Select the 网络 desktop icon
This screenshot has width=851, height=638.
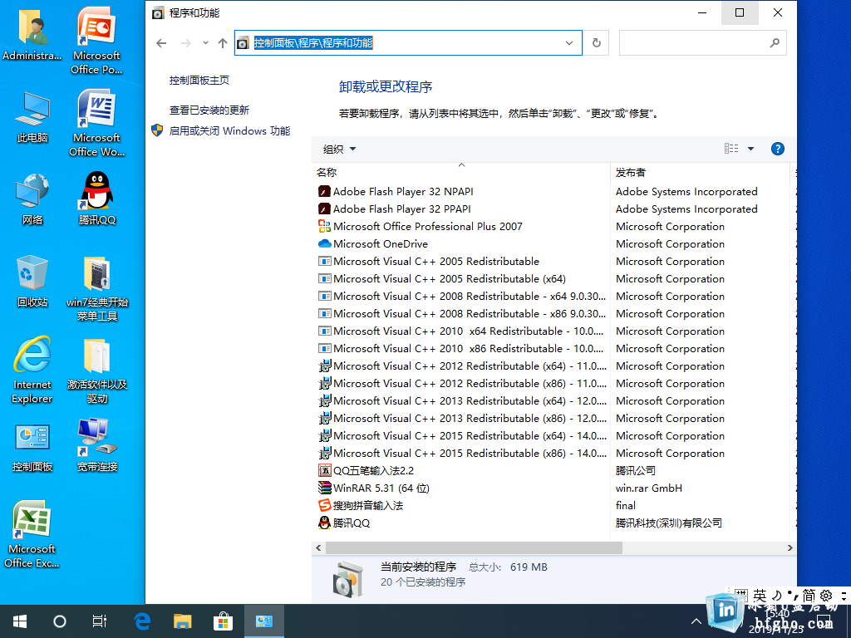point(32,199)
